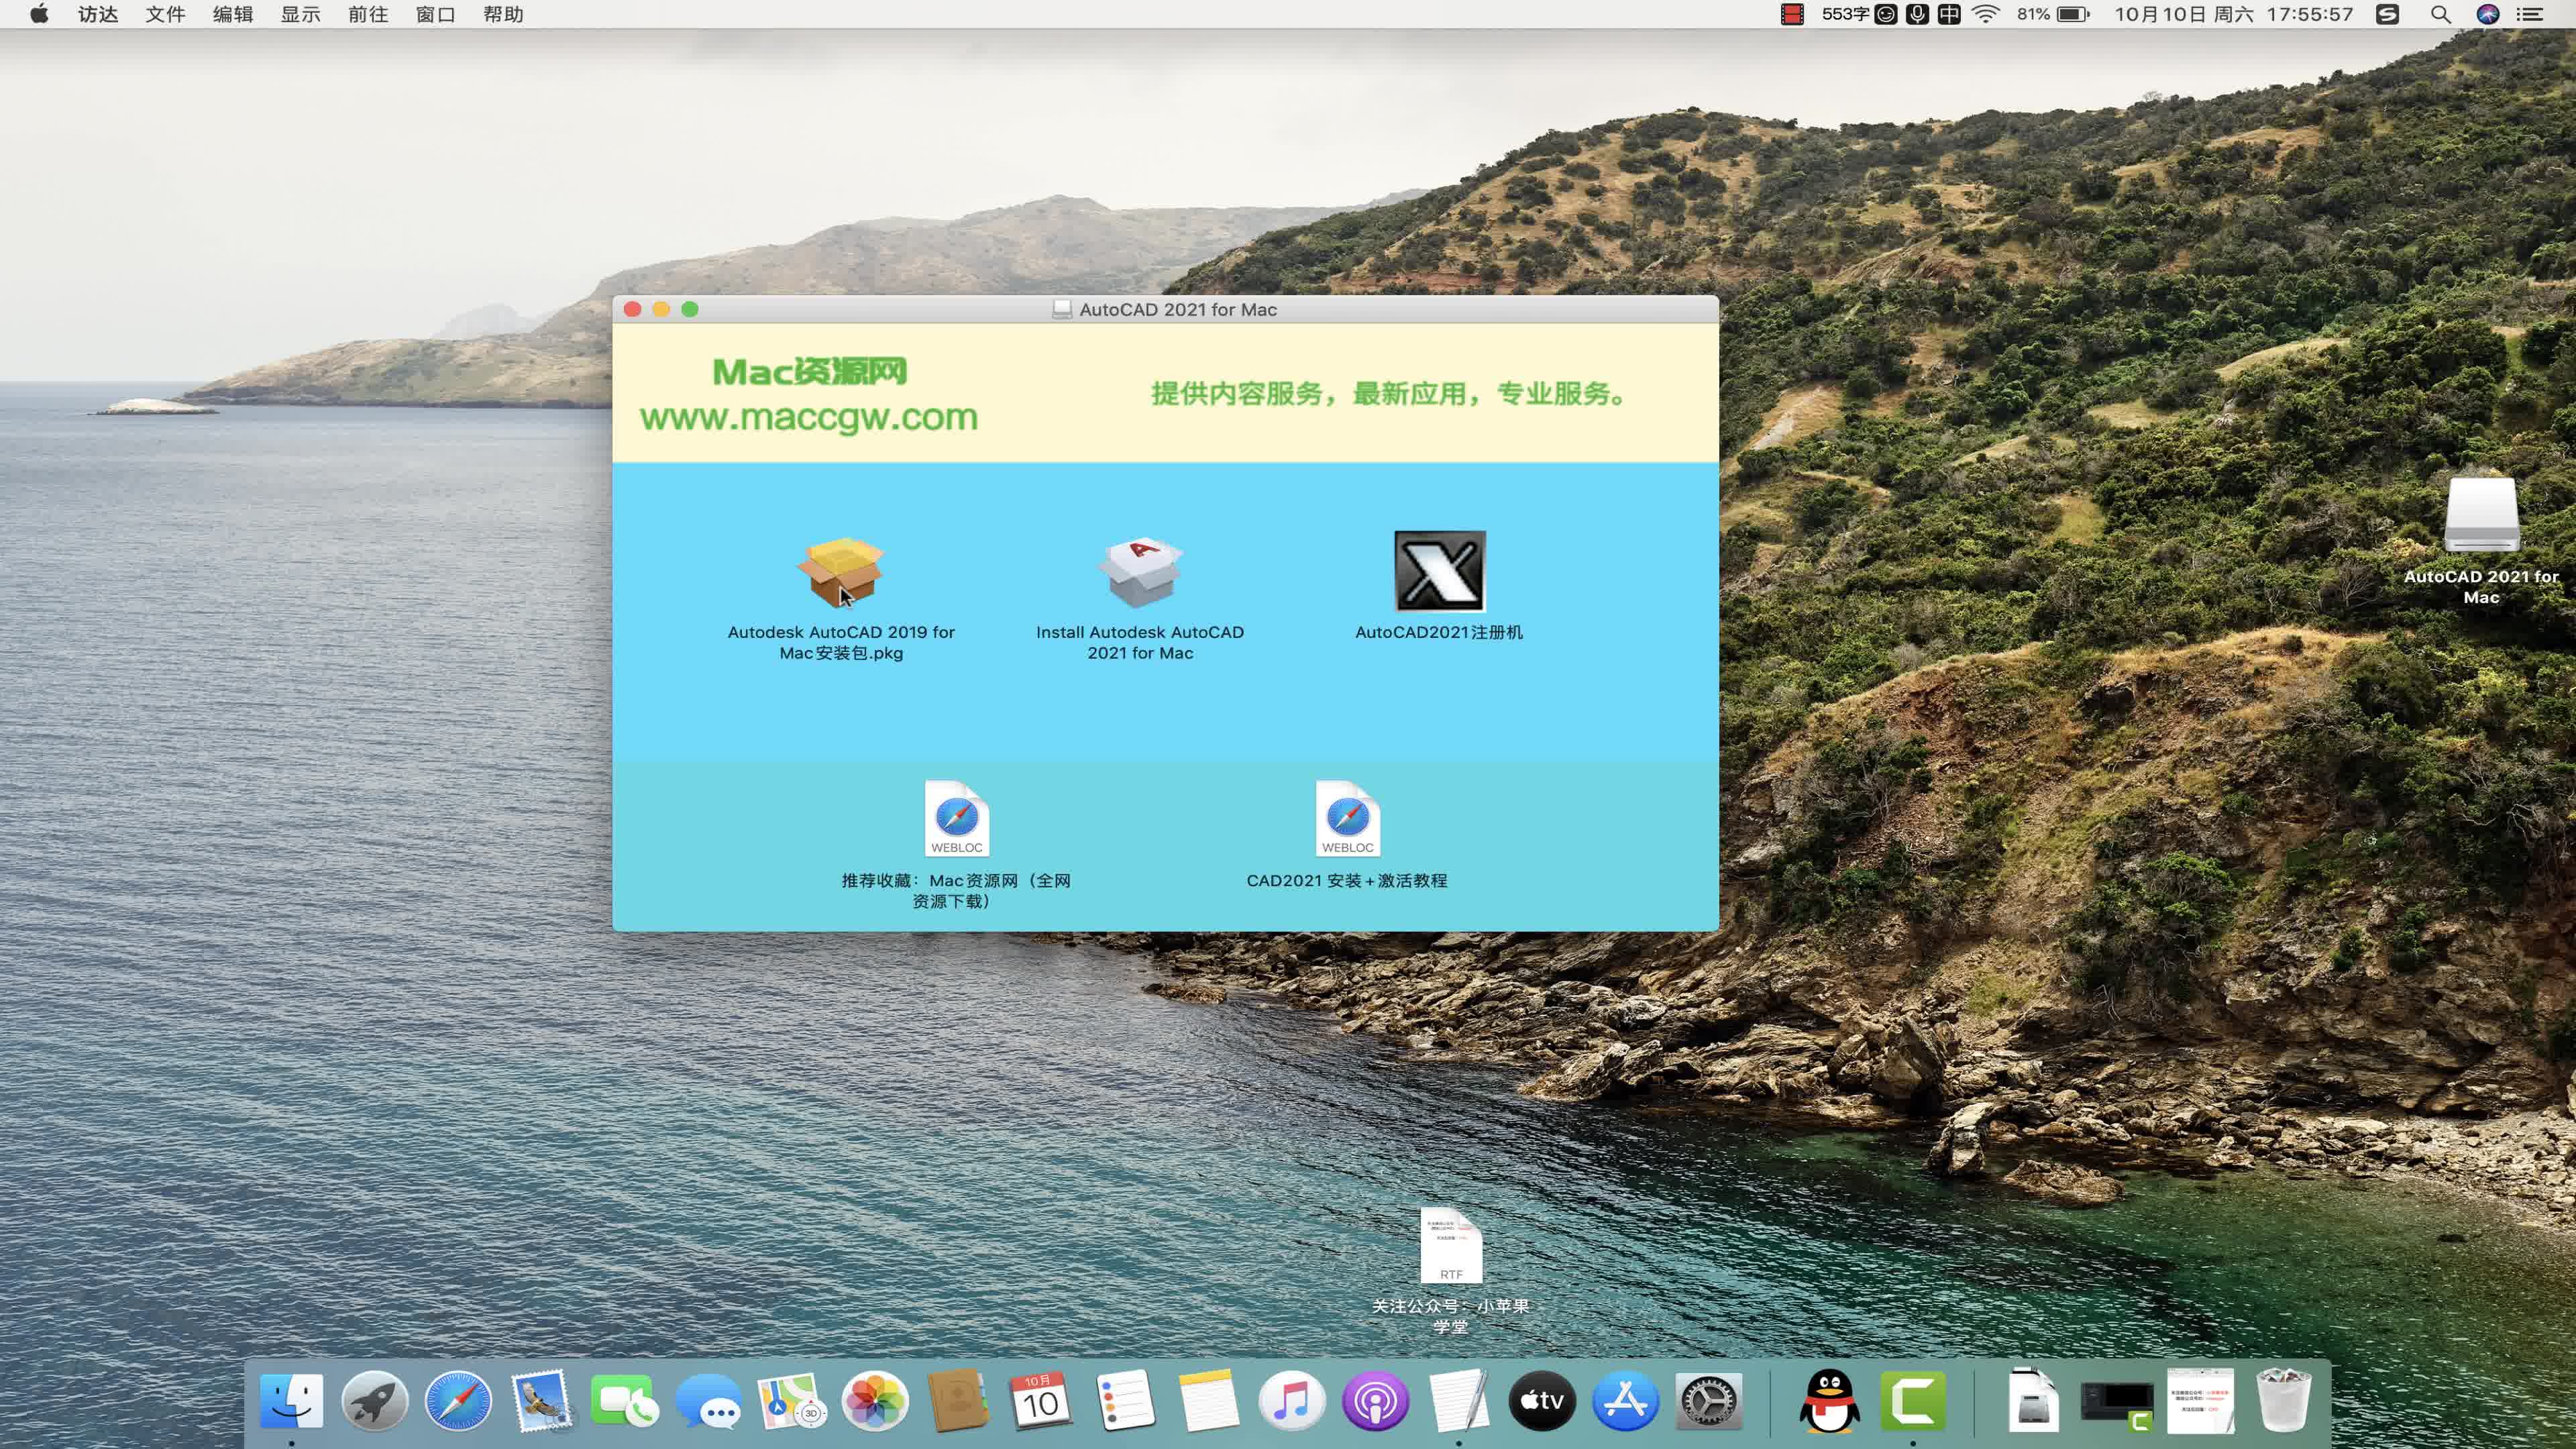Select the 关注公众号 RTF file on desktop
The width and height of the screenshot is (2576, 1449).
(1451, 1245)
